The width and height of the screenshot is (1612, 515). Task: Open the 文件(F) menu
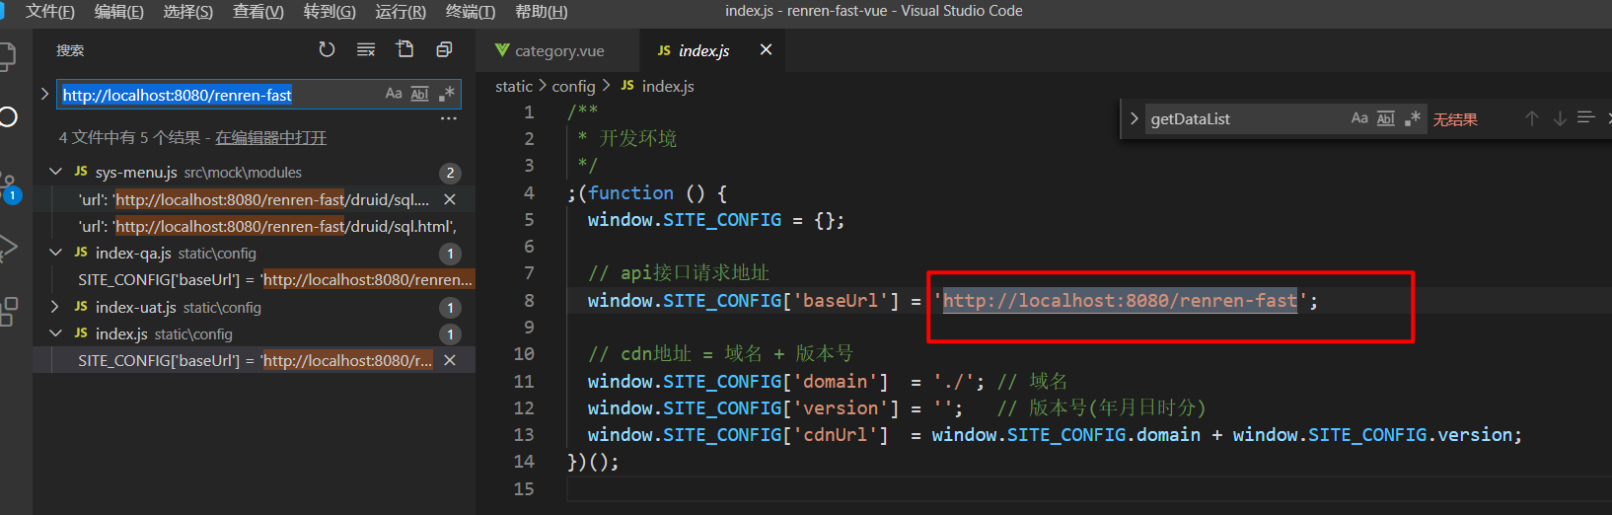49,11
